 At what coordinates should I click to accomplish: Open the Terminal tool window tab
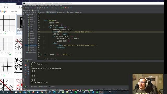tap(52, 87)
